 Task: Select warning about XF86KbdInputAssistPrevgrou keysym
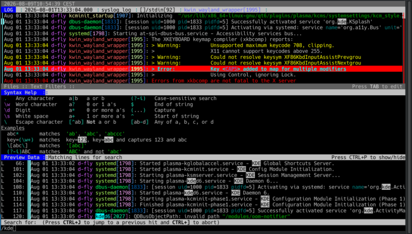[x=203, y=57]
